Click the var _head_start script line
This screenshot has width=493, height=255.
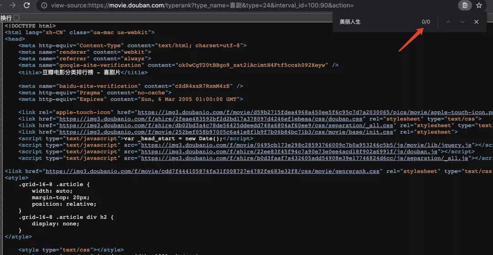136,139
